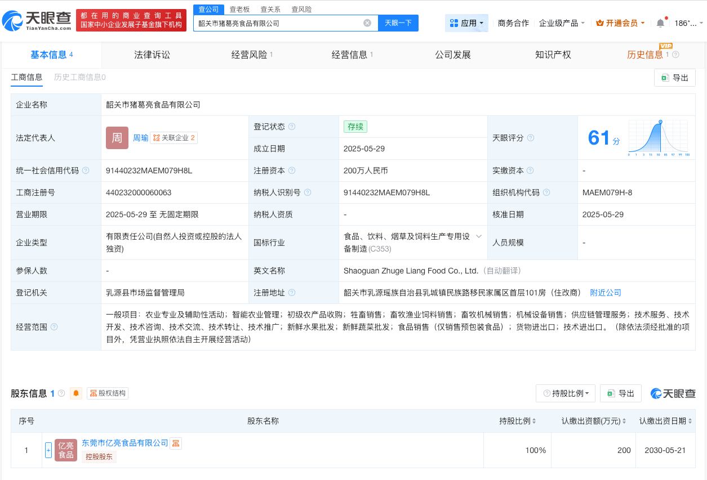Open link 东莞市亿亮食品有限公司
The height and width of the screenshot is (480, 707).
pyautogui.click(x=124, y=443)
